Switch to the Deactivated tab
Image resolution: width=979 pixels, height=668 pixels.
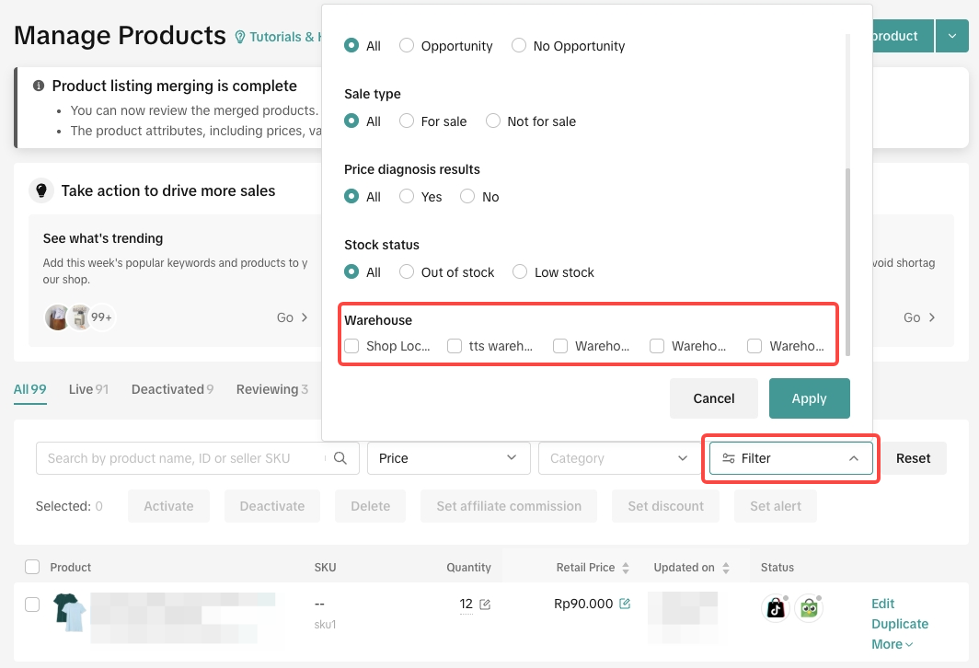click(x=167, y=389)
